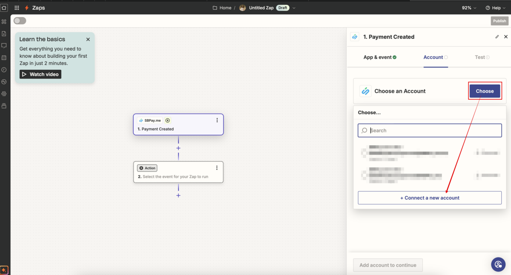Click the Choose account button

coord(485,91)
